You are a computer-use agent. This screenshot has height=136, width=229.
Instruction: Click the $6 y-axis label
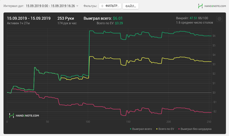pyautogui.click(x=214, y=36)
